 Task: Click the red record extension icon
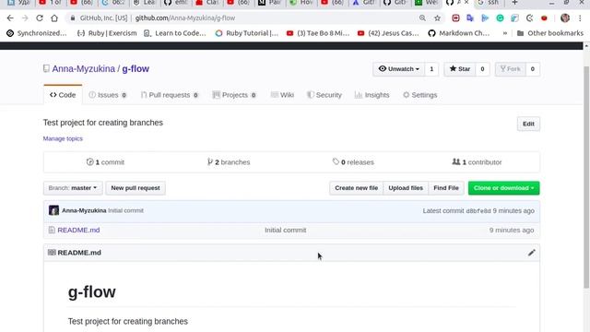544,18
